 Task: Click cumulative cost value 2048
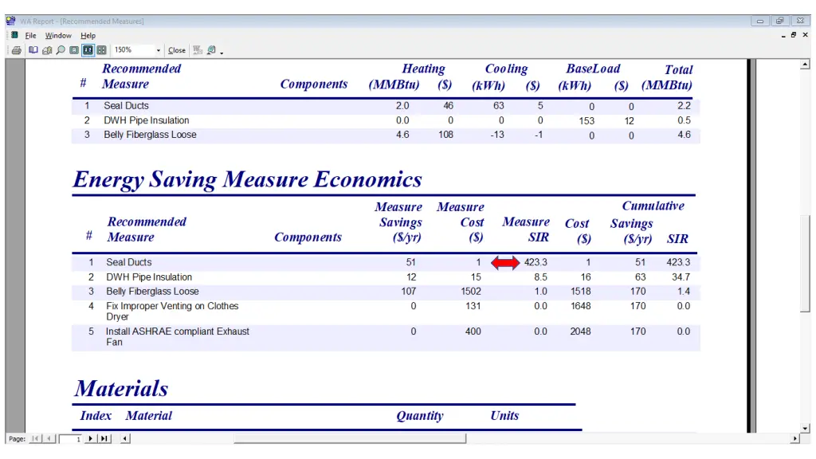(x=580, y=331)
